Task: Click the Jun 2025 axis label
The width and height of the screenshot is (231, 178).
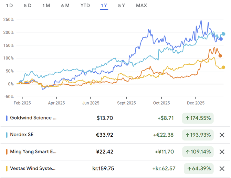Action: click(91, 103)
